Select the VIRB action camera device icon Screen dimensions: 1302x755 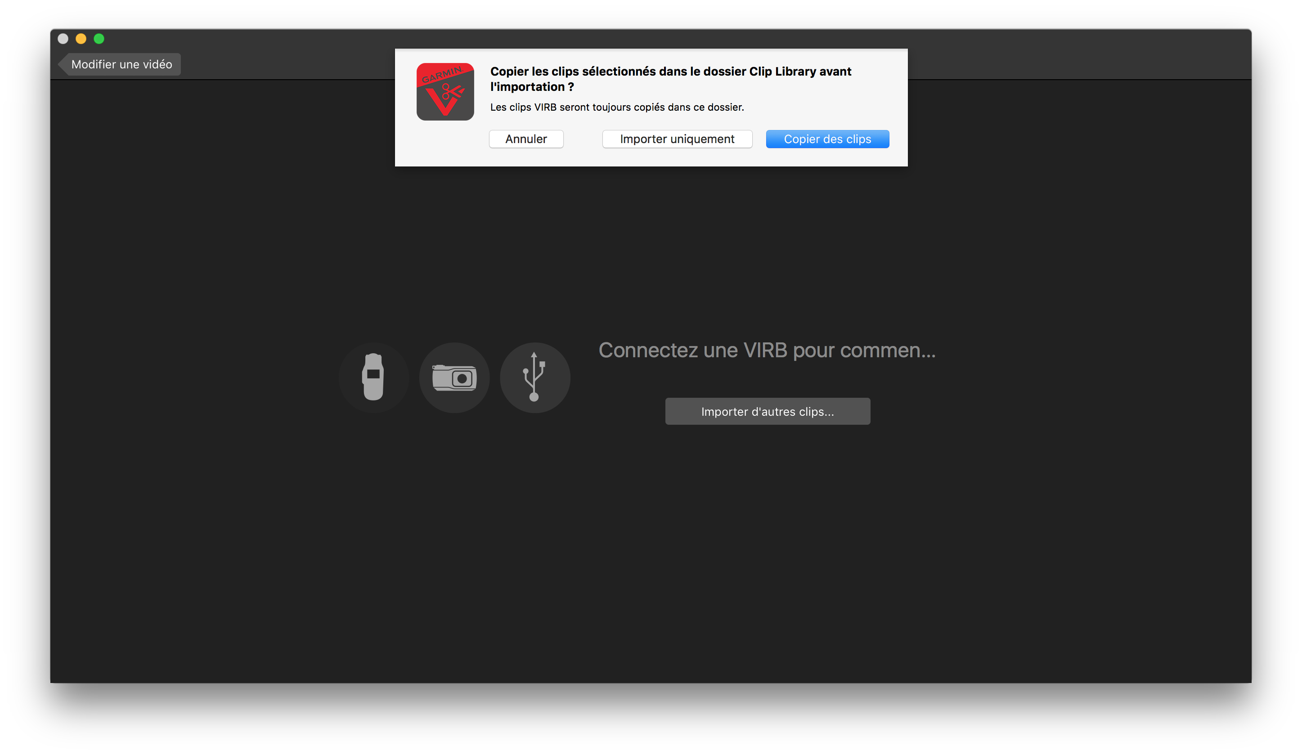point(373,377)
